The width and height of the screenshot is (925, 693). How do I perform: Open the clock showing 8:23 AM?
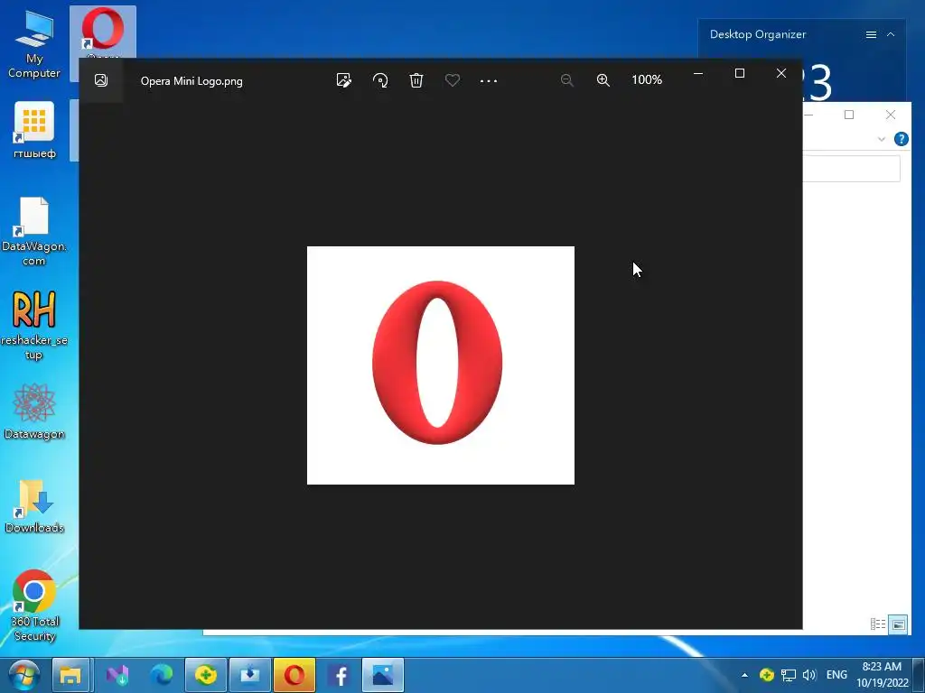pos(882,675)
